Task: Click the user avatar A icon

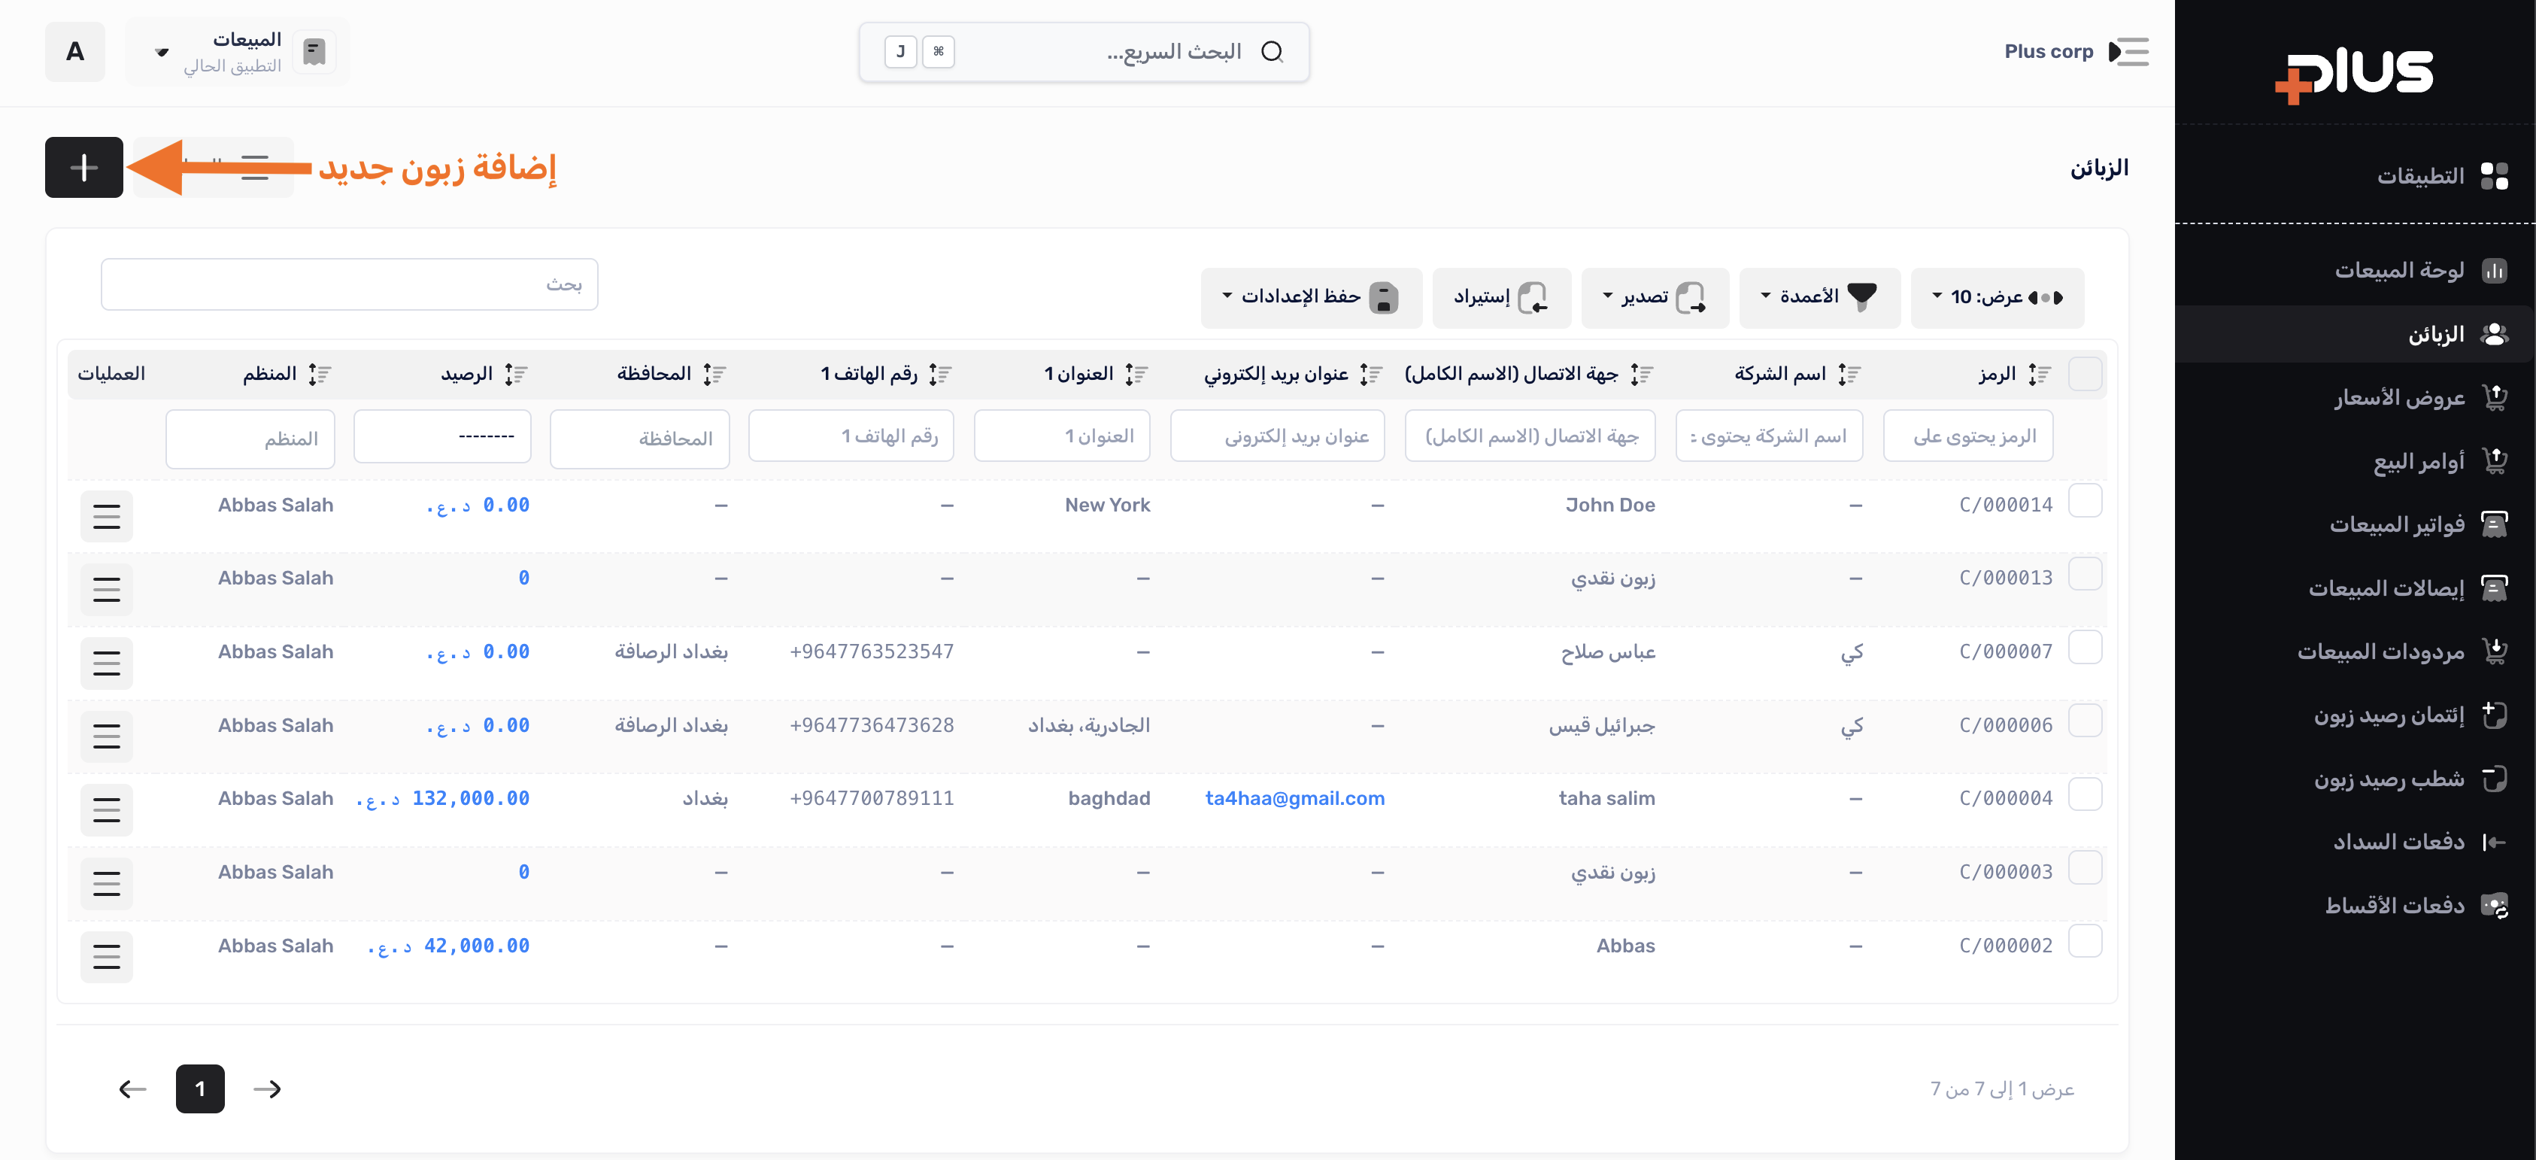Action: [x=74, y=51]
